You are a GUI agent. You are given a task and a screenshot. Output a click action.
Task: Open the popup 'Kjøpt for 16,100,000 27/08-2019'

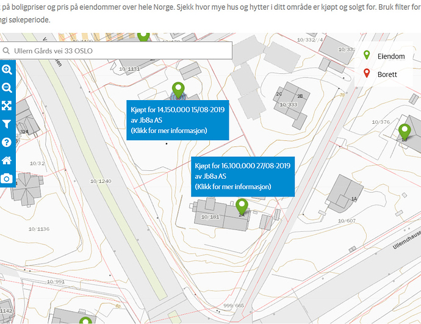pyautogui.click(x=243, y=176)
